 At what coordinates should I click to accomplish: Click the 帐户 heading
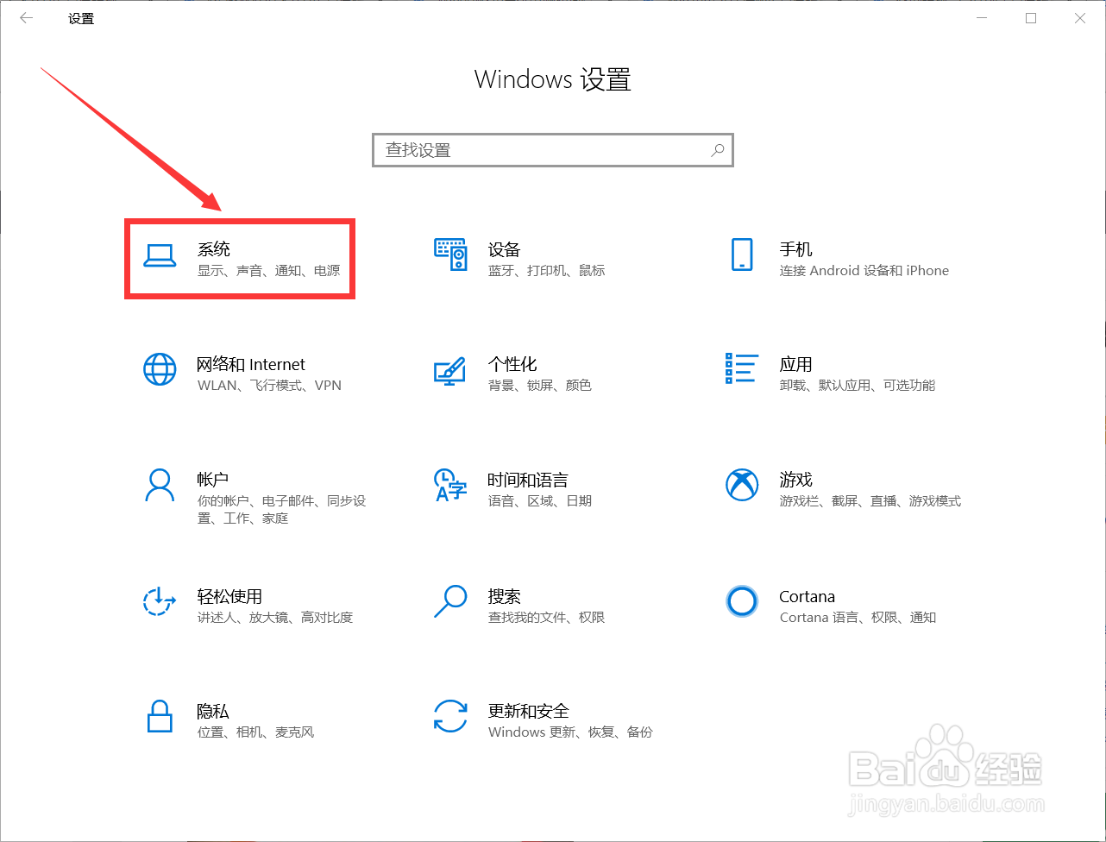pos(212,479)
